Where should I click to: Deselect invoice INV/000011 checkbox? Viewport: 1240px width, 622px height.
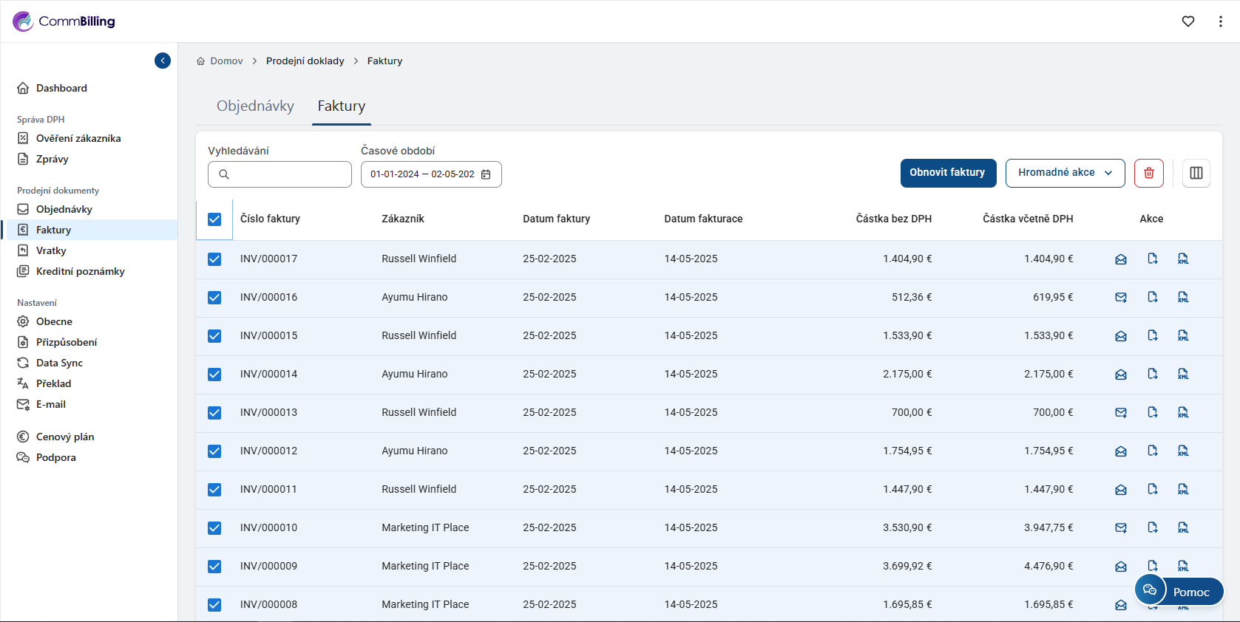coord(214,490)
